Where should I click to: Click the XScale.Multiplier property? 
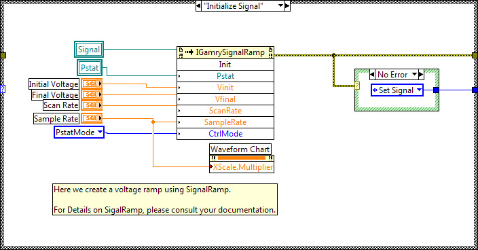click(x=242, y=167)
